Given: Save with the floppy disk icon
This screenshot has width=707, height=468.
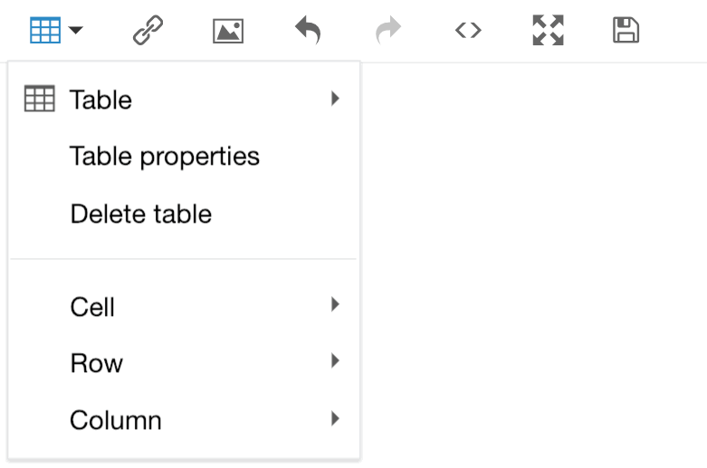Looking at the screenshot, I should [x=626, y=30].
